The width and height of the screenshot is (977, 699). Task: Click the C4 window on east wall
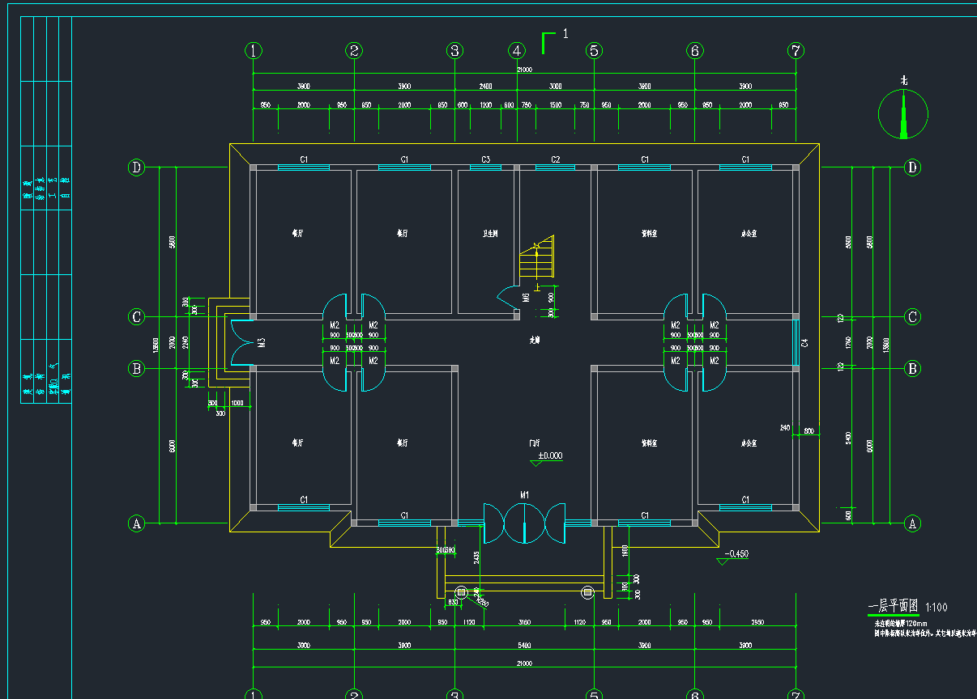[796, 343]
